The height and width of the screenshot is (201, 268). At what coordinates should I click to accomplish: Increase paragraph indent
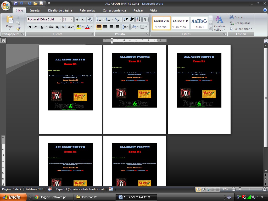click(132, 19)
